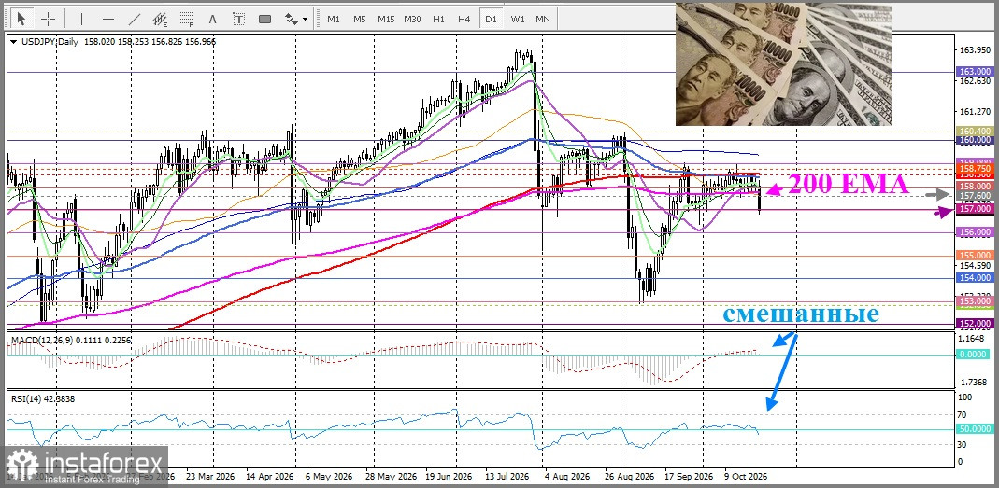Select the equidistant channel tool
This screenshot has height=488, width=999.
click(x=161, y=19)
